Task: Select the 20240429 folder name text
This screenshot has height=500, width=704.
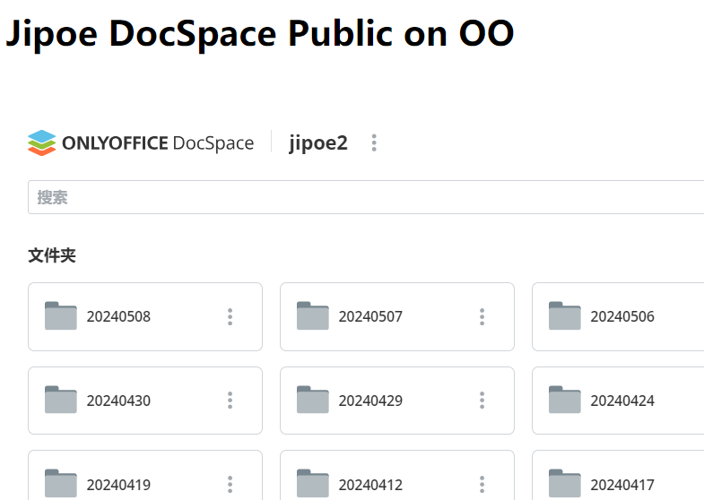Action: [x=370, y=401]
